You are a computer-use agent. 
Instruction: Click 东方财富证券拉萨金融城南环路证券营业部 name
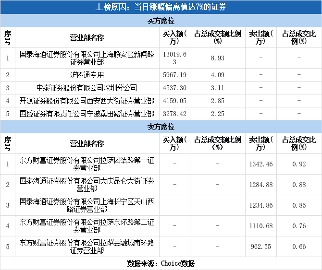tap(87, 247)
